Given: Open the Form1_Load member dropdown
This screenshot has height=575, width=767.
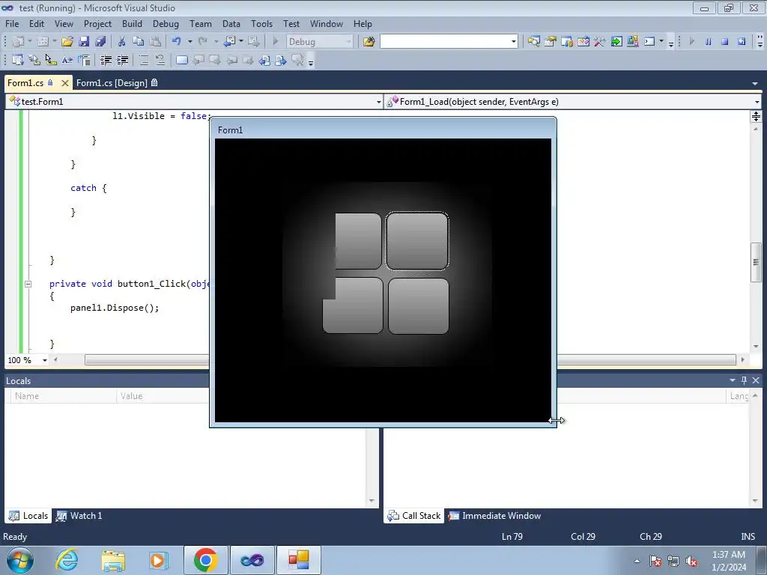Looking at the screenshot, I should 757,102.
